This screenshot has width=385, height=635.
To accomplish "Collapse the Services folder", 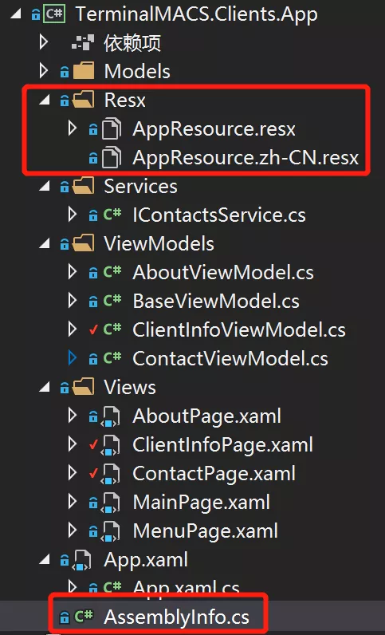I will 45,187.
